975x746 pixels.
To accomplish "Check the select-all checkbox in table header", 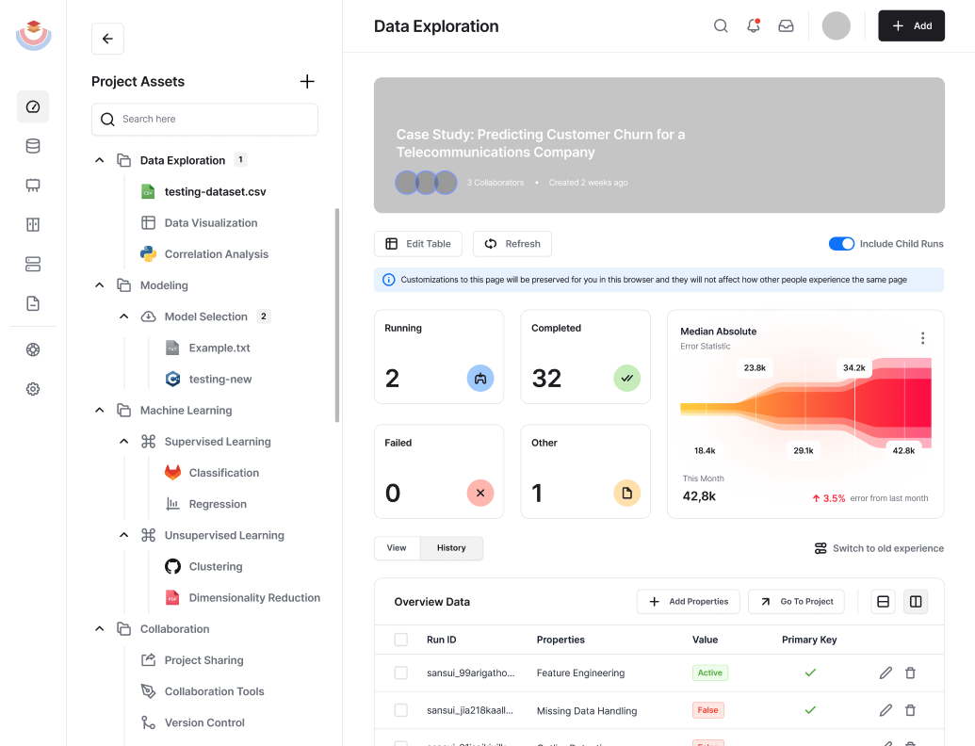I will (x=401, y=640).
